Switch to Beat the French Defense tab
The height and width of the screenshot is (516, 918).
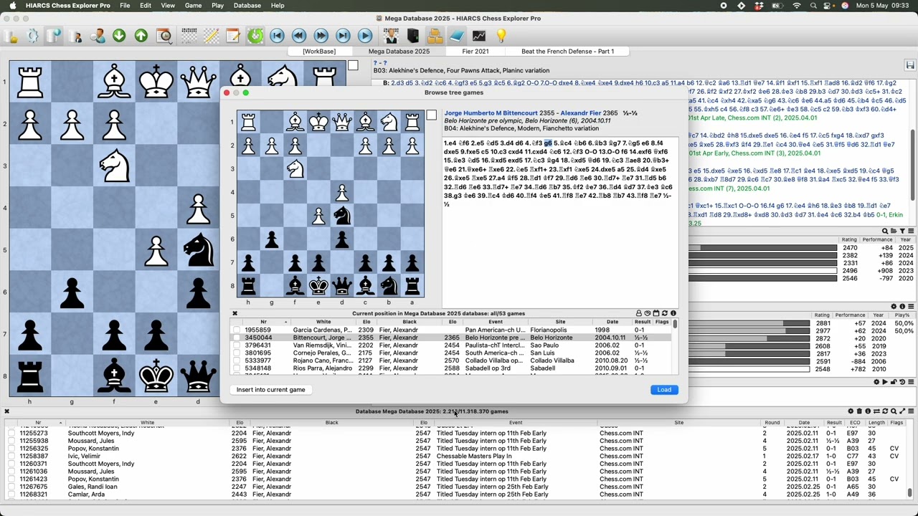click(567, 52)
